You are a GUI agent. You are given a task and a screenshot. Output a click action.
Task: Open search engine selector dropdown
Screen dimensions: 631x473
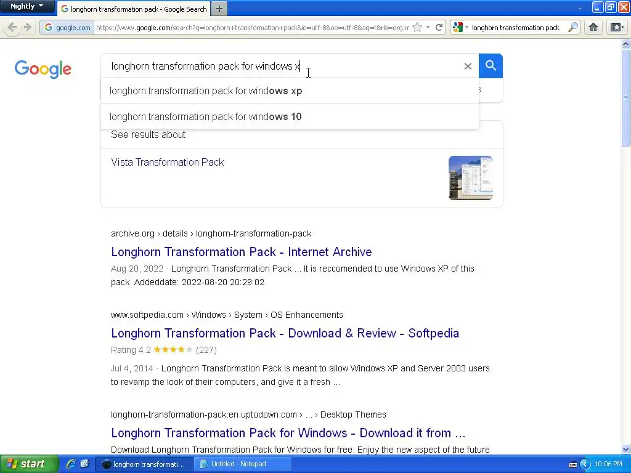(460, 27)
